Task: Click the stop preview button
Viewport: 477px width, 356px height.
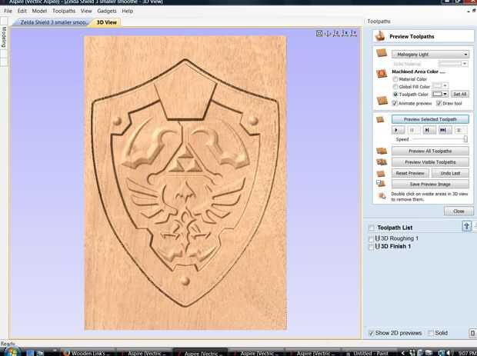Action: 460,130
